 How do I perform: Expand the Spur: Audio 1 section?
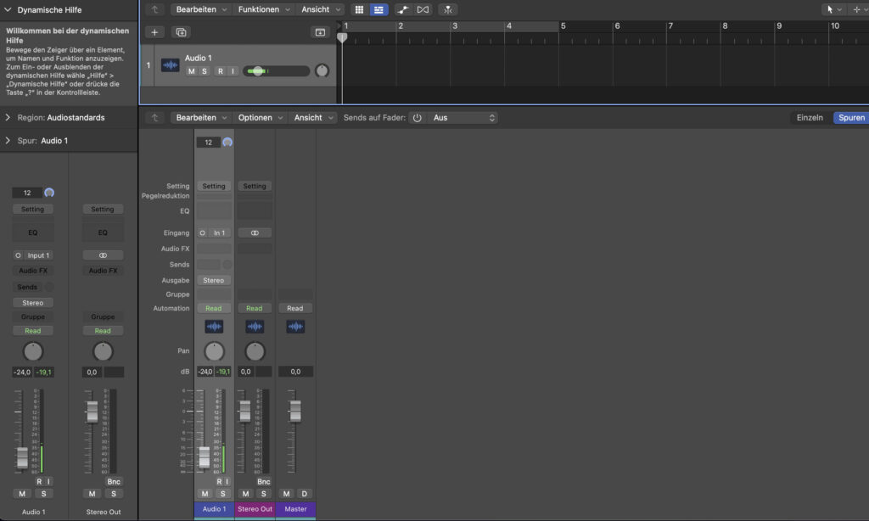pyautogui.click(x=8, y=141)
